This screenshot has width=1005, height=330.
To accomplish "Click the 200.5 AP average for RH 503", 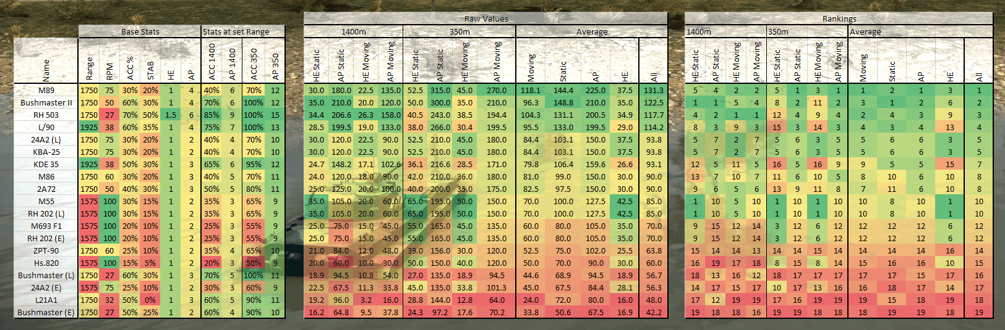I will tap(595, 115).
